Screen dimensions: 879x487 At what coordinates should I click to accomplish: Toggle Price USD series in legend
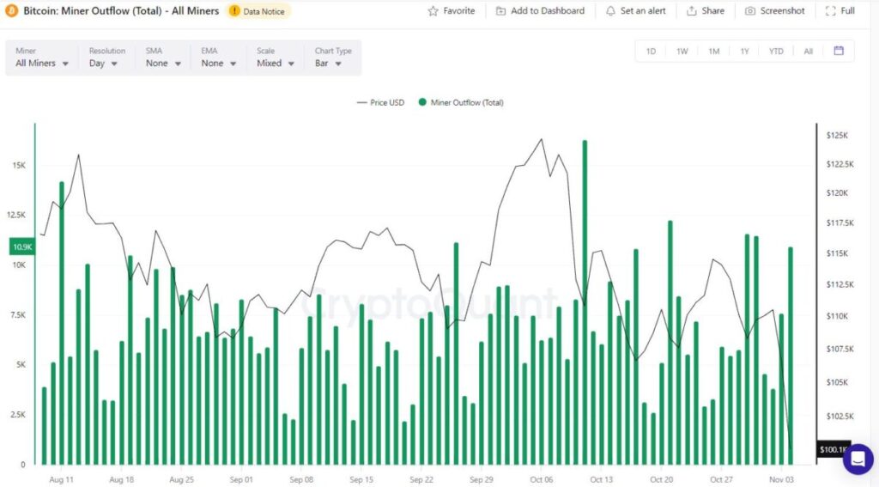[x=379, y=102]
